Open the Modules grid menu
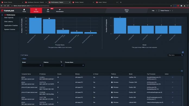This screenshot has height=106, width=189. tap(36, 11)
